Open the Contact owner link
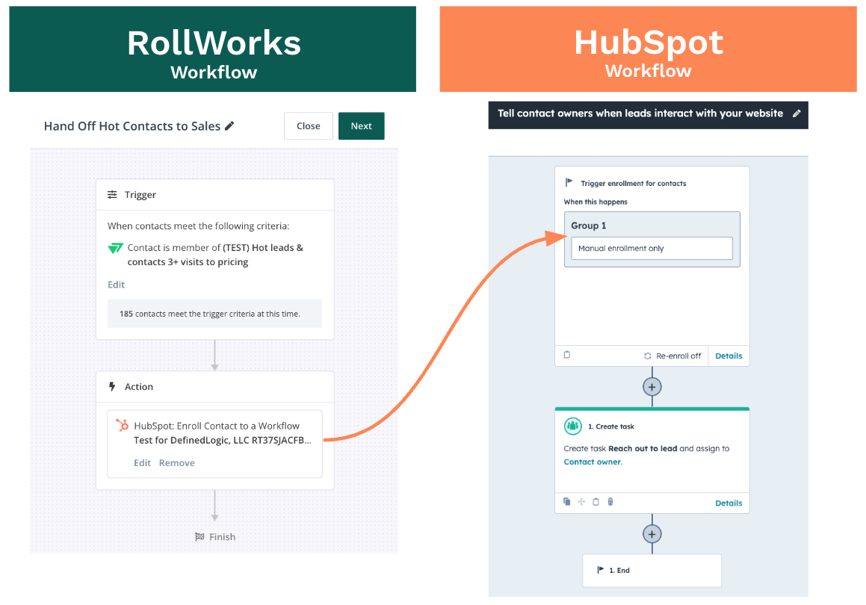The width and height of the screenshot is (866, 605). [x=592, y=462]
